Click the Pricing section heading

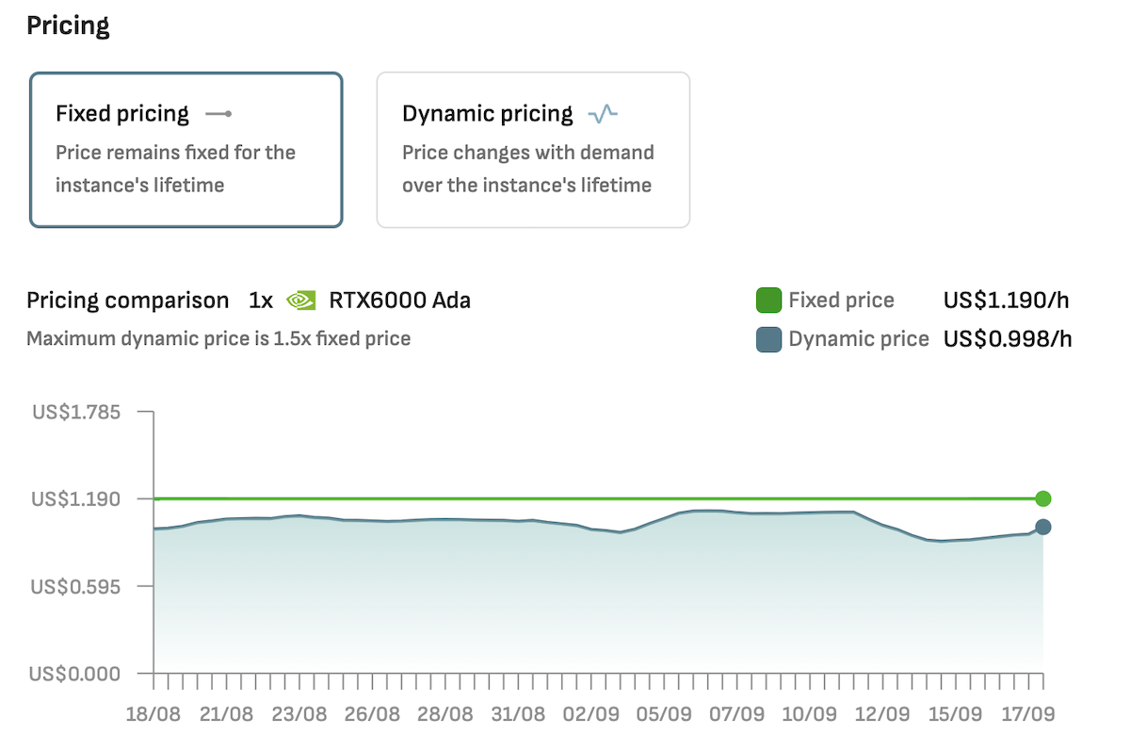tap(68, 25)
